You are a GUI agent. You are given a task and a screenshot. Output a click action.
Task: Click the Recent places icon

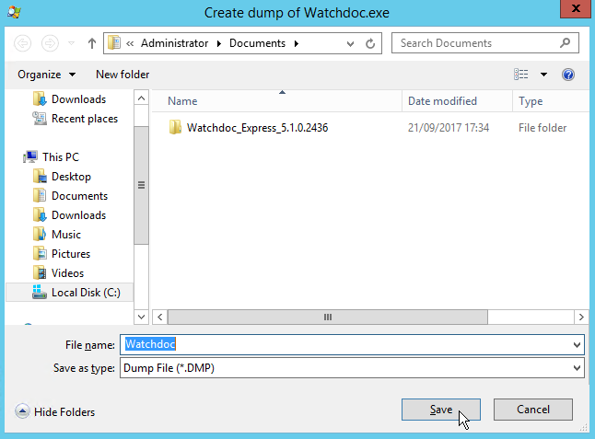(x=40, y=119)
